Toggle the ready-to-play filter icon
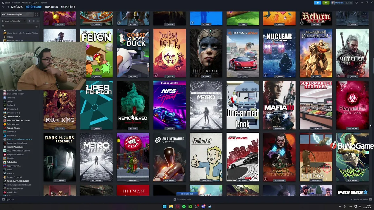This screenshot has width=374, height=210. tap(37, 21)
